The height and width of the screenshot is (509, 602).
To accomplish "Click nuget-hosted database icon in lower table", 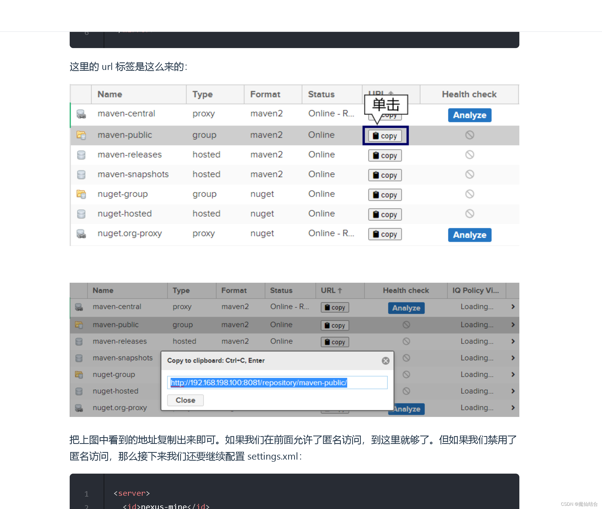I will click(79, 391).
